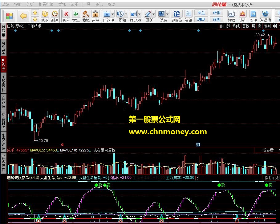
Task: Click the 窗 window button
Action: [x=259, y=26]
